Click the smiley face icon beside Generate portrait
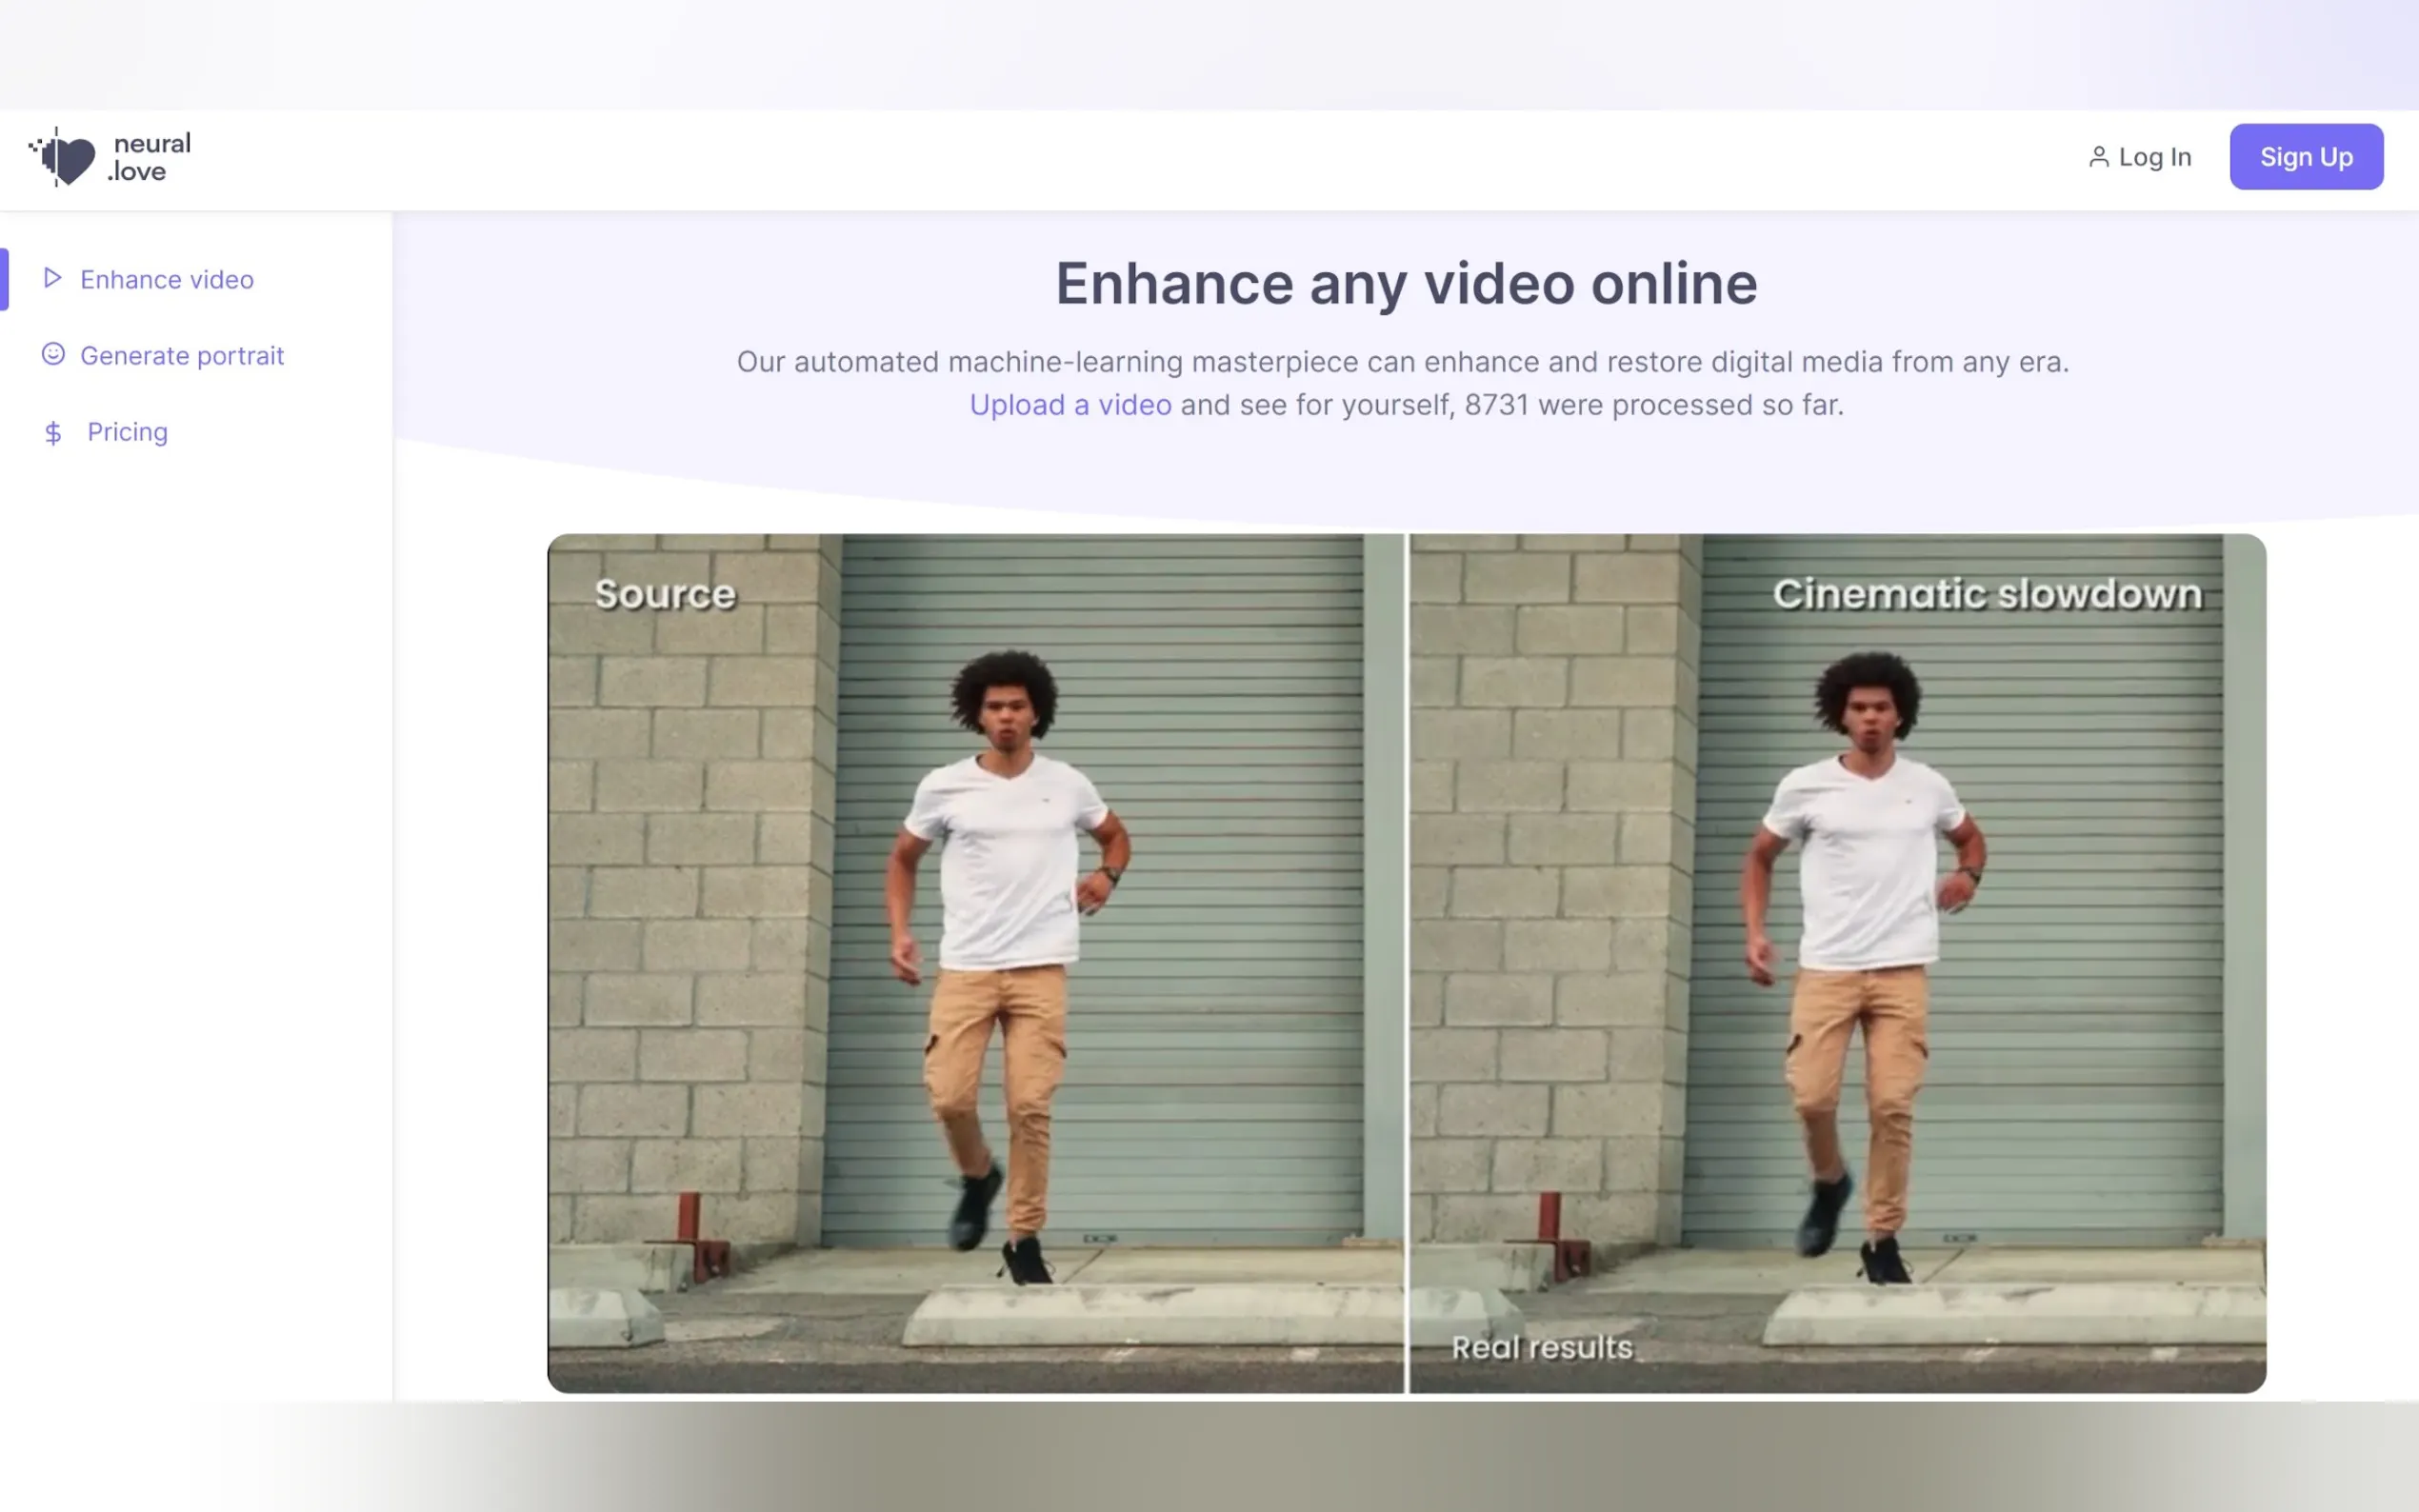The height and width of the screenshot is (1512, 2419). click(53, 354)
